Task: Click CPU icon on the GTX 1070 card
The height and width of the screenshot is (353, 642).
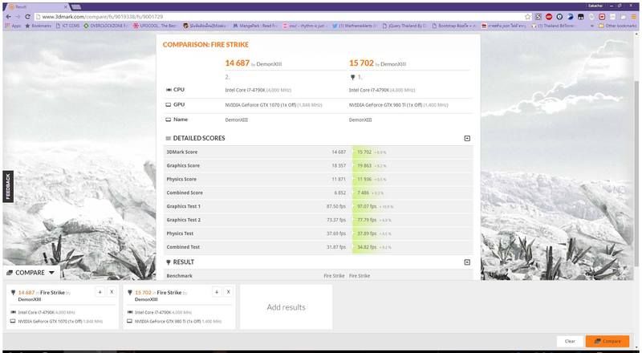Action: pos(13,312)
